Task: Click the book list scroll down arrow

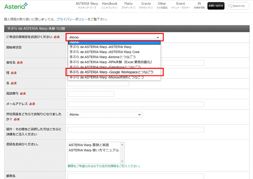Action: pos(122,161)
